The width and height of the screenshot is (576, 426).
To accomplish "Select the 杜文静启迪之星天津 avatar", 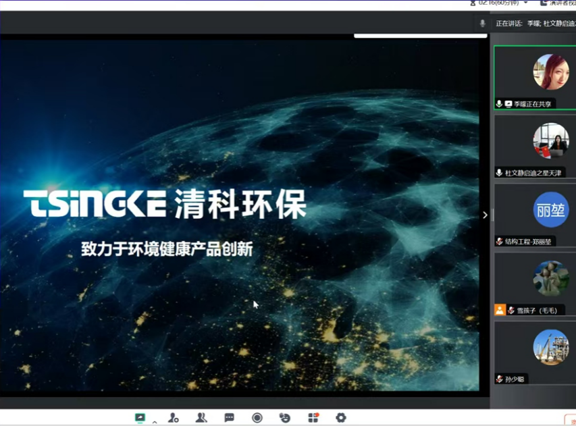I will coord(550,140).
